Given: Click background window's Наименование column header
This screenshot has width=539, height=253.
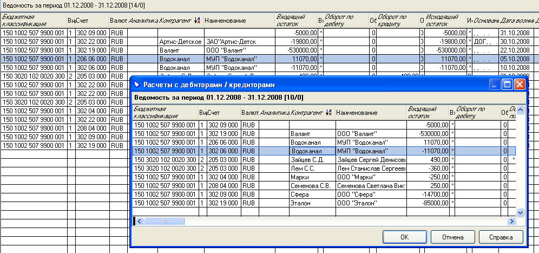Looking at the screenshot, I should (x=239, y=20).
